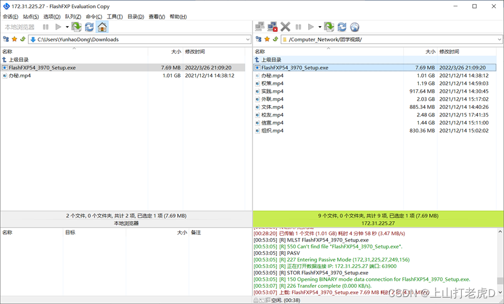Click the local pane transfer queue icon
The height and width of the screenshot is (304, 504).
click(76, 27)
